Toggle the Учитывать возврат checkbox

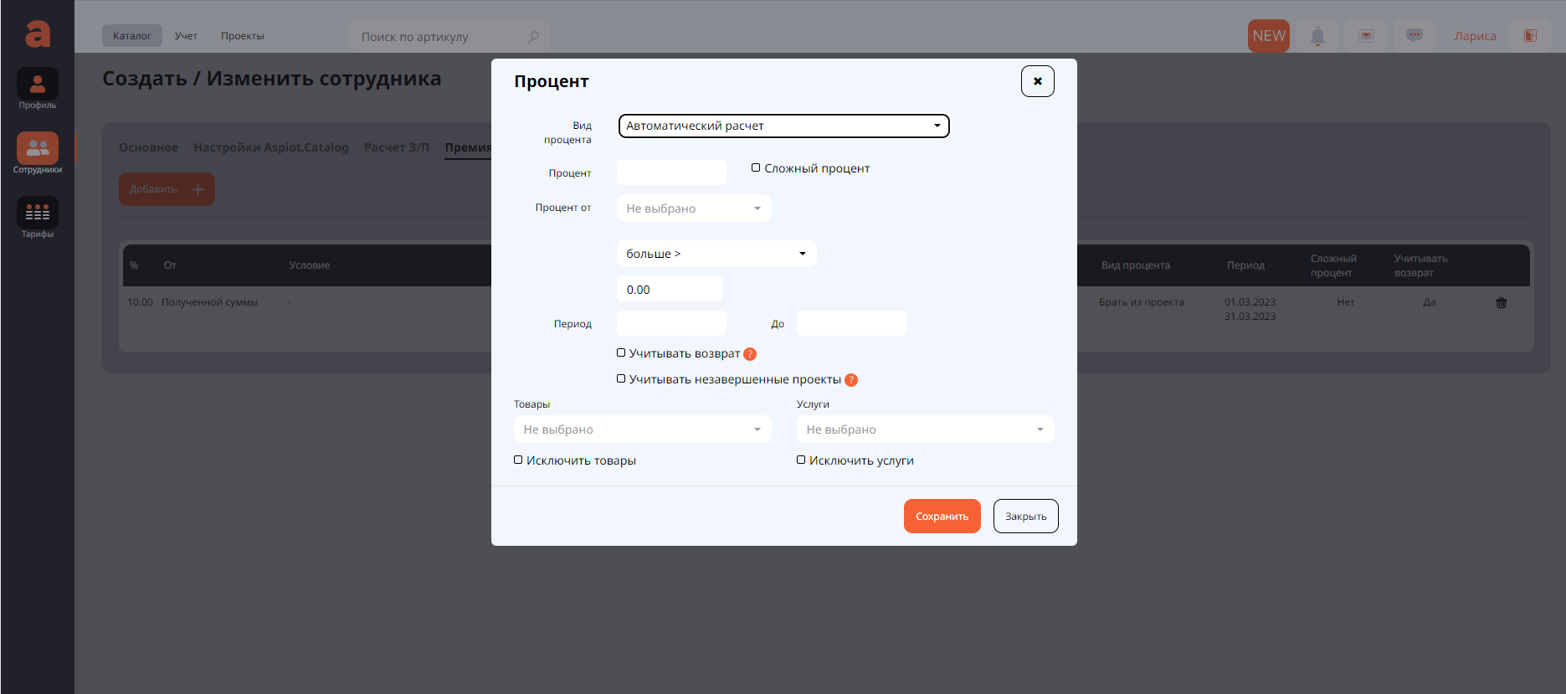(621, 353)
